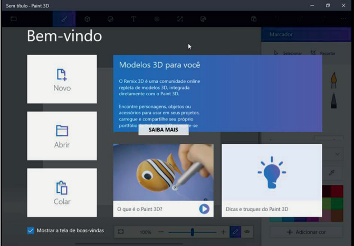Open the Canvas resize tool icon
Image resolution: width=354 pixels, height=246 pixels.
[180, 19]
